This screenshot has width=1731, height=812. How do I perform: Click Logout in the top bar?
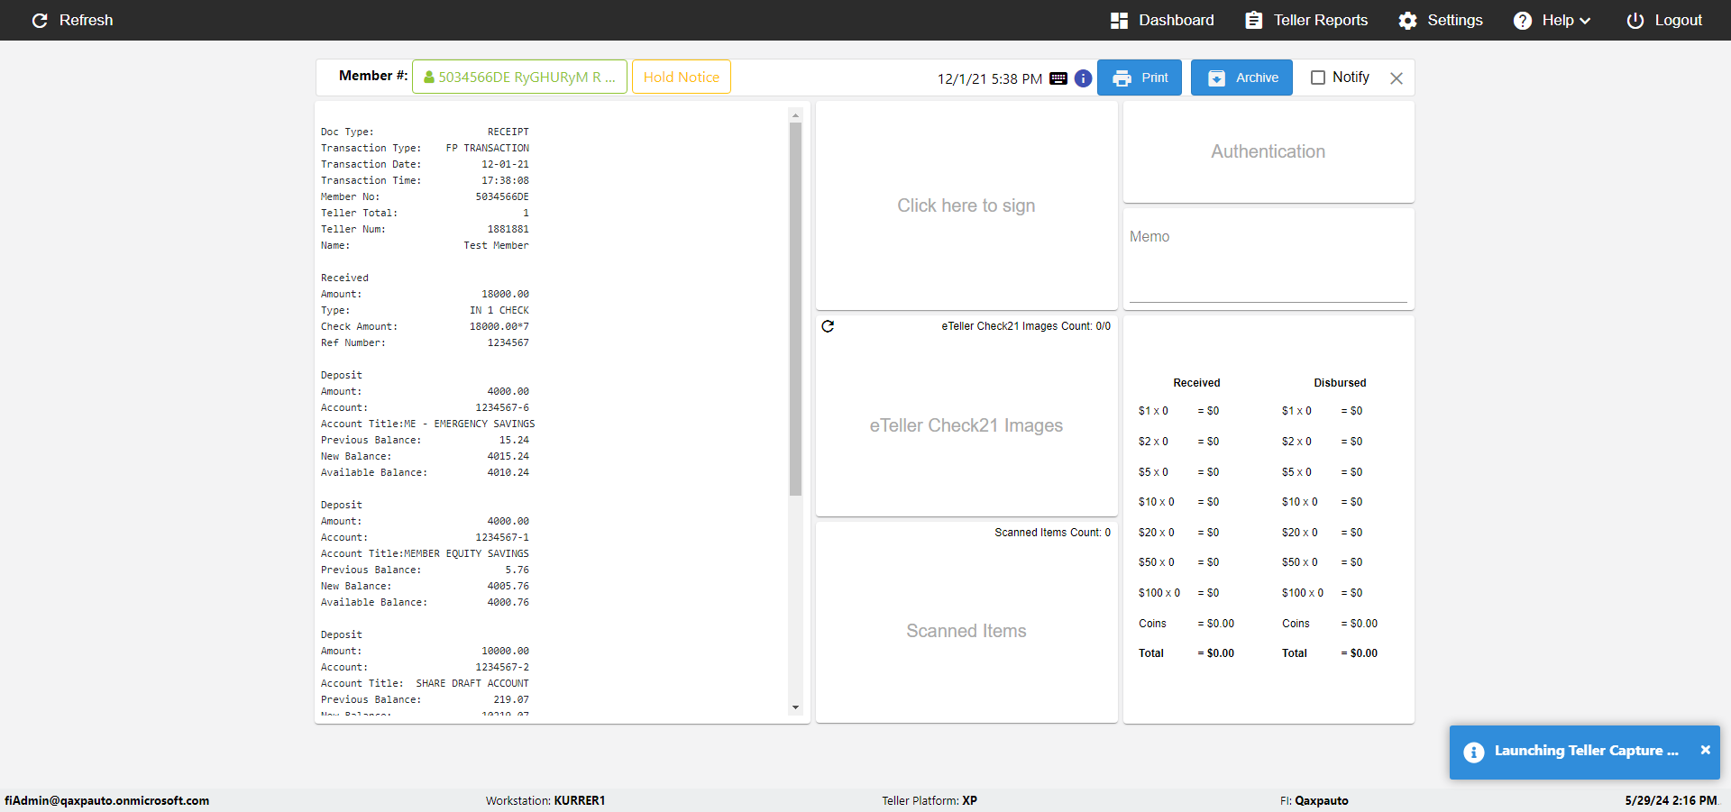1664,20
